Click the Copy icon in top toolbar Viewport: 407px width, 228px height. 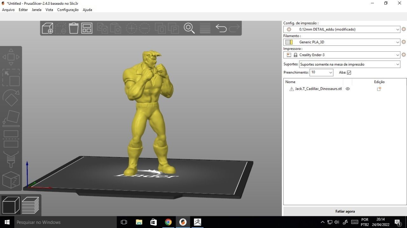pyautogui.click(x=102, y=28)
